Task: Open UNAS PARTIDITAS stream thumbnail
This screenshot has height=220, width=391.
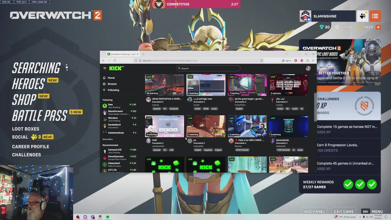Action: pyautogui.click(x=164, y=85)
